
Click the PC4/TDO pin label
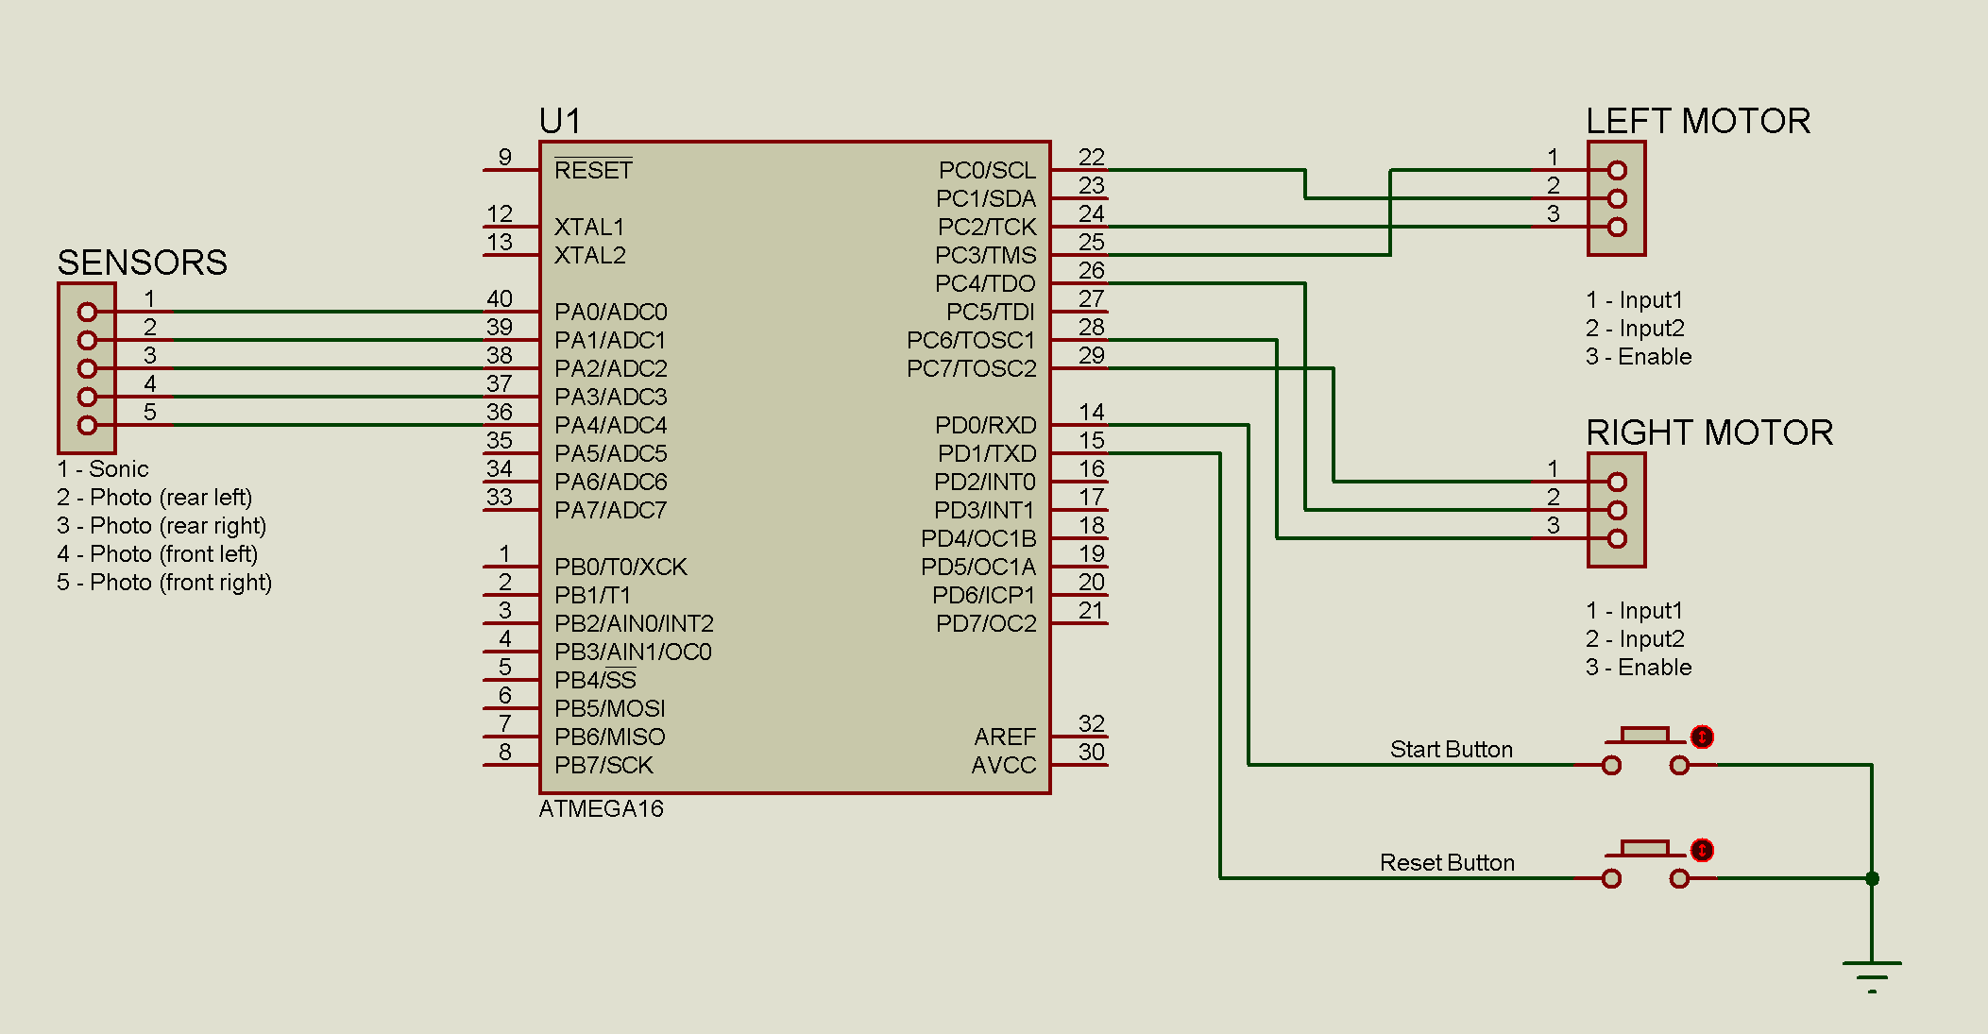coord(985,283)
